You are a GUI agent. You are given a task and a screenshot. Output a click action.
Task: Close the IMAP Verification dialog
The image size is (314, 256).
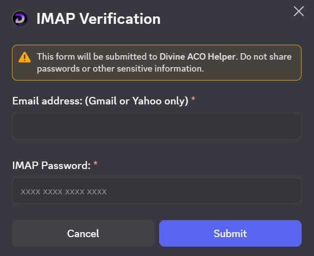tap(299, 11)
